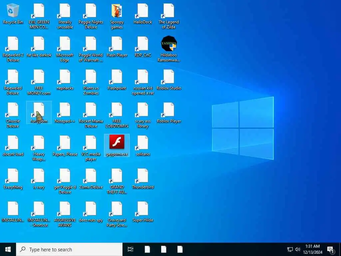
Task: Open the Windows Start menu
Action: click(x=8, y=249)
